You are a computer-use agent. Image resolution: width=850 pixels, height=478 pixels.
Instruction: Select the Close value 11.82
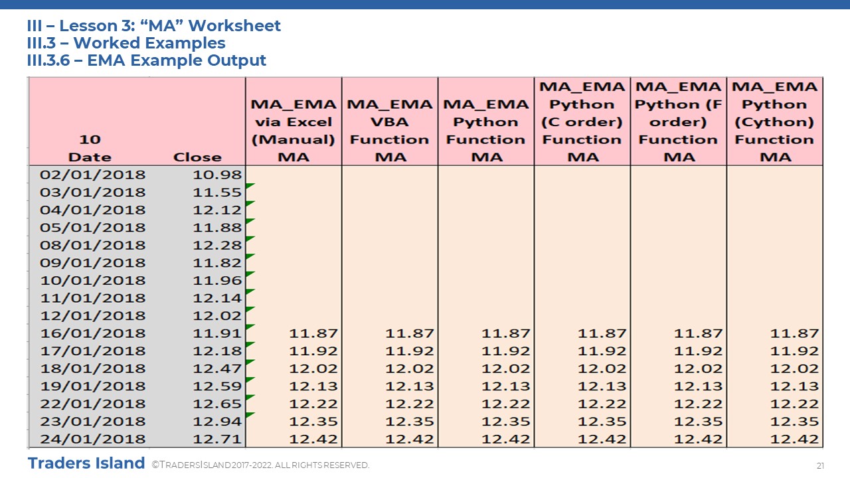(218, 263)
